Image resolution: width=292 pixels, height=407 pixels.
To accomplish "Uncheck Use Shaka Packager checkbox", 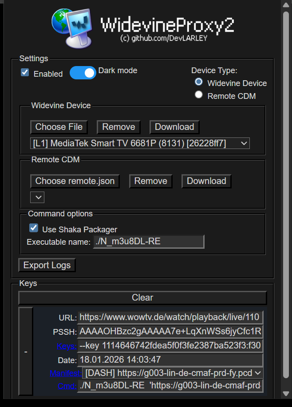I will pyautogui.click(x=34, y=228).
